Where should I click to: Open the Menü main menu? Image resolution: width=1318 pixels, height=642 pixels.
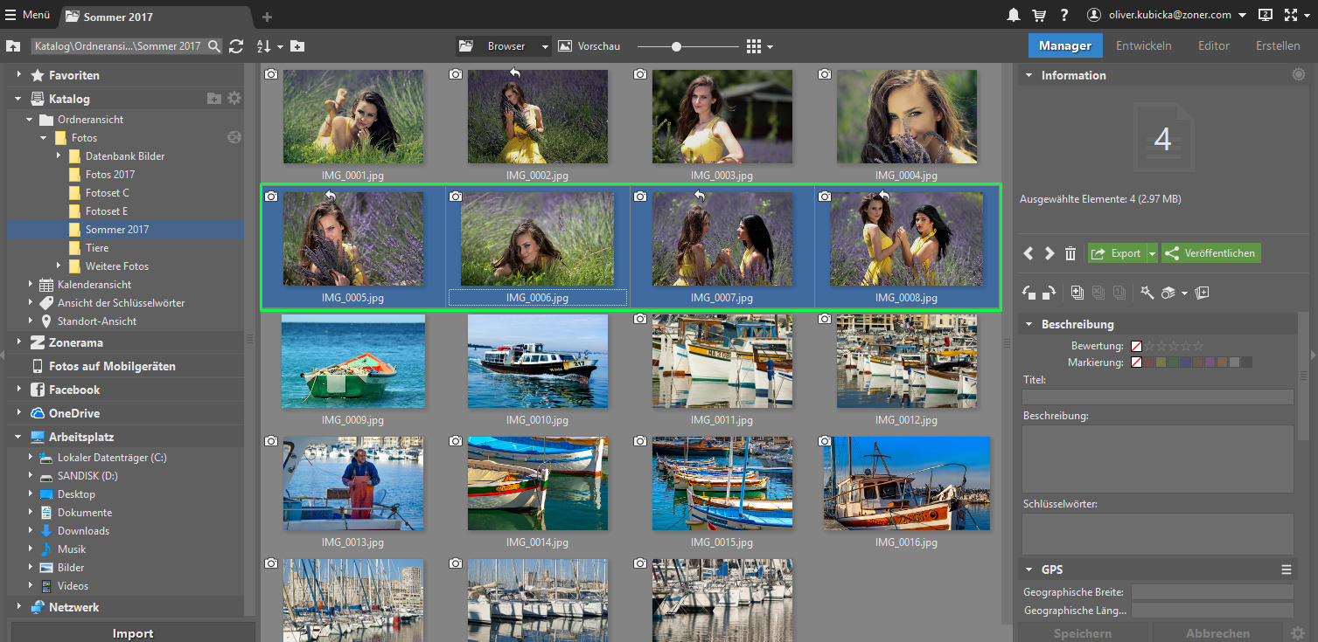click(27, 15)
